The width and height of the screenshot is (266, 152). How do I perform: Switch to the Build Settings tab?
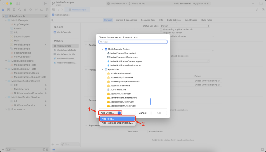click(174, 20)
